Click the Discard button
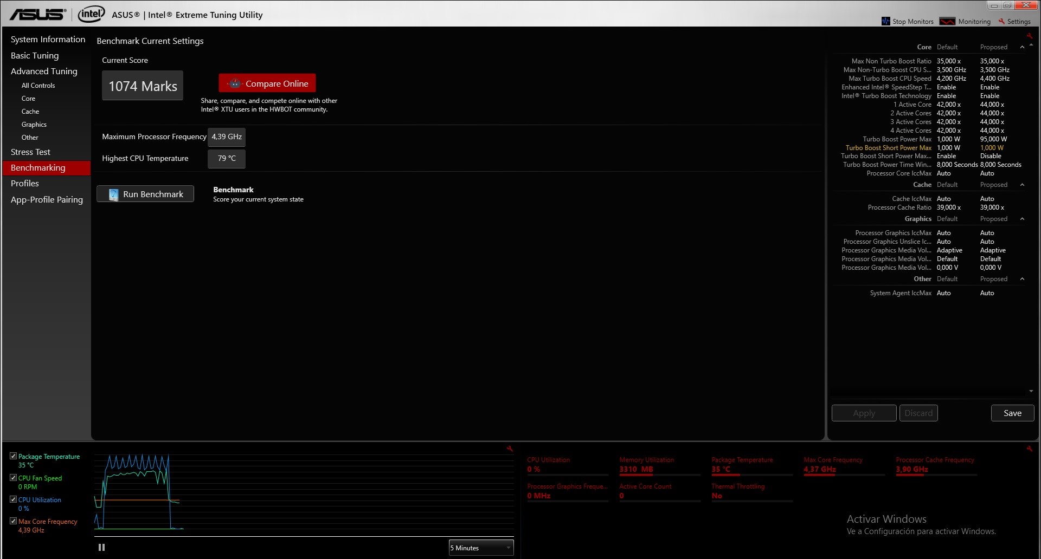Viewport: 1041px width, 559px height. tap(918, 413)
